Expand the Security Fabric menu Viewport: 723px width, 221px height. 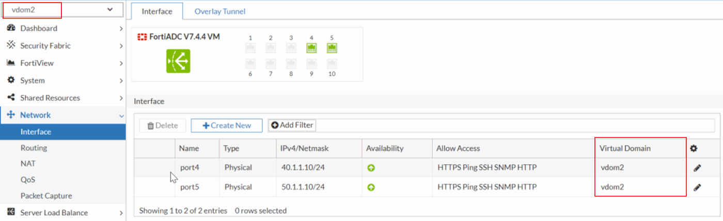tap(62, 46)
